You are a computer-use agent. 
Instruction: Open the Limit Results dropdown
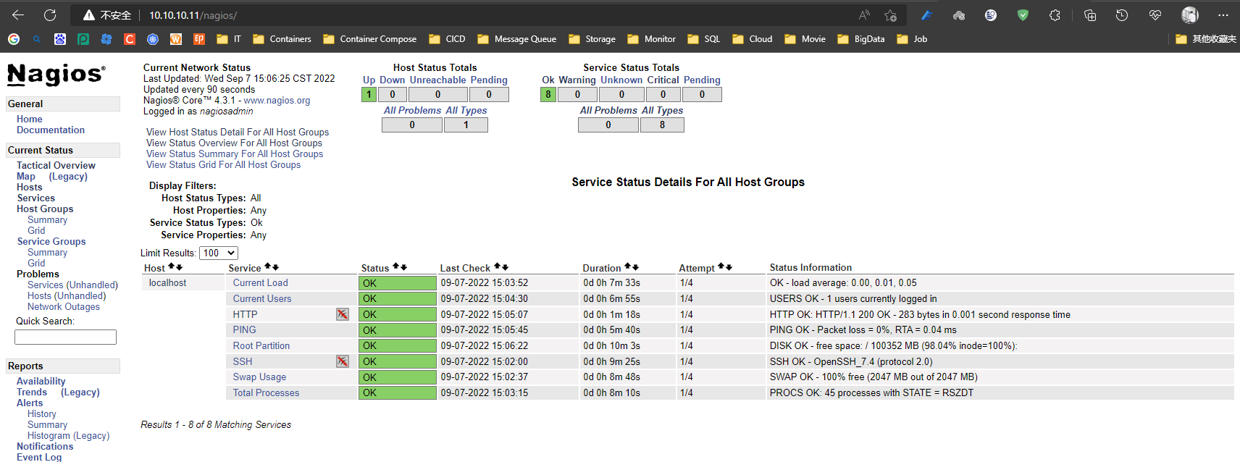pyautogui.click(x=219, y=253)
